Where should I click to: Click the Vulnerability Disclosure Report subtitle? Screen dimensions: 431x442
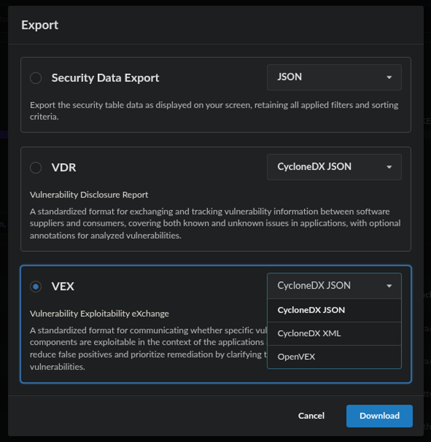pyautogui.click(x=89, y=195)
